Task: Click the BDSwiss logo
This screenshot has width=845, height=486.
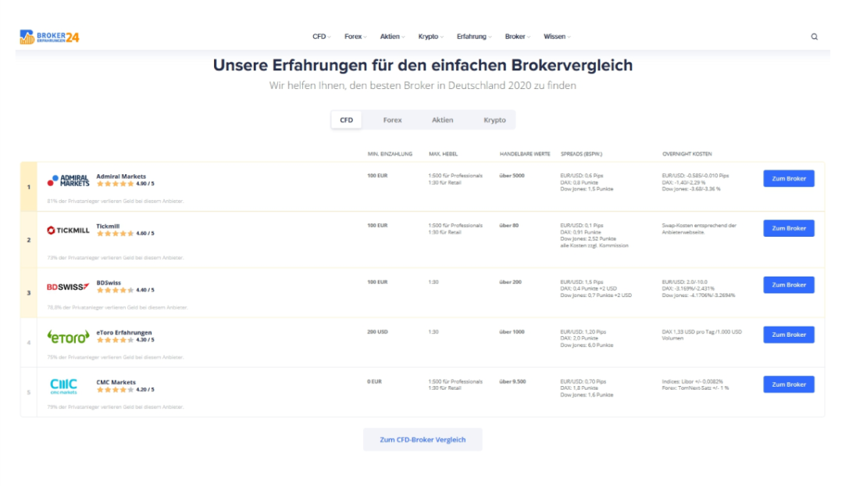Action: pyautogui.click(x=68, y=287)
